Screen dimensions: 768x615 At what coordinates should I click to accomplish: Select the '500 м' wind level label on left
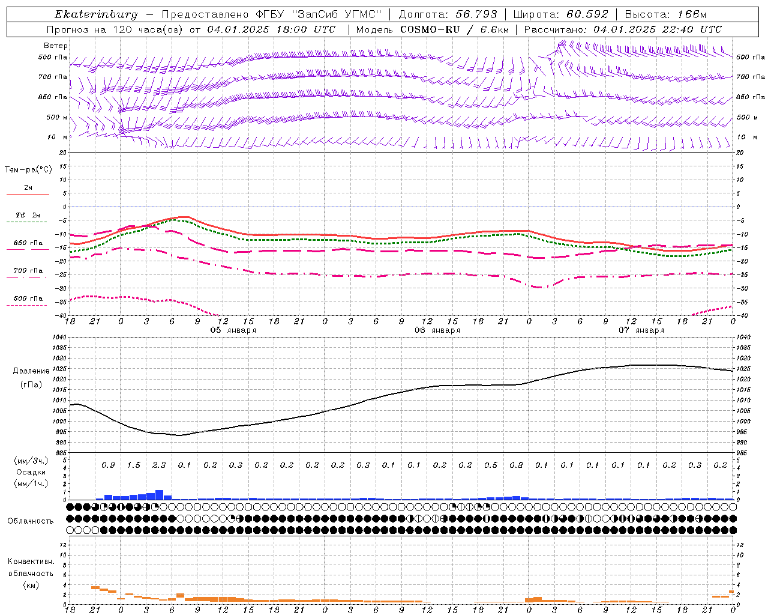click(56, 118)
